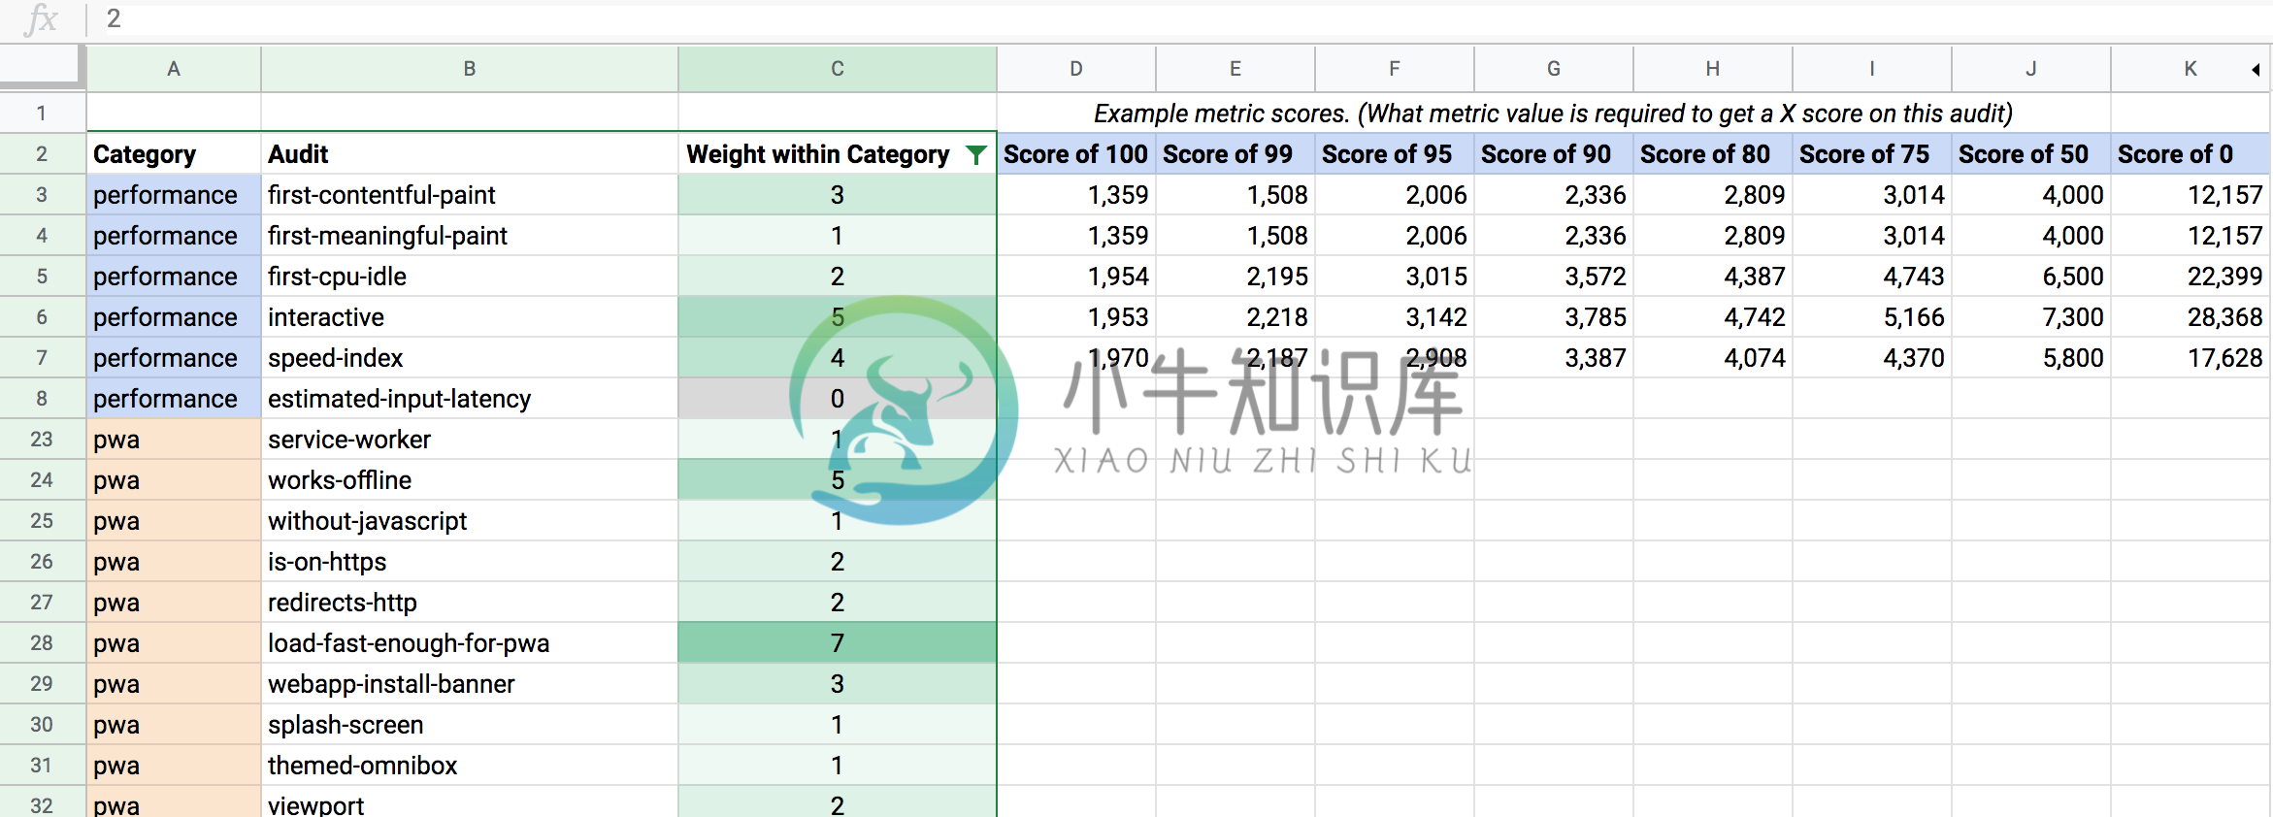Select column H header
The image size is (2273, 817).
click(x=1713, y=69)
